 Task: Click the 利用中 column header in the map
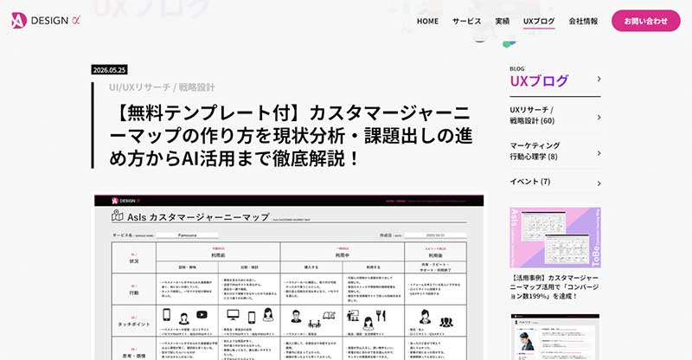pyautogui.click(x=343, y=255)
